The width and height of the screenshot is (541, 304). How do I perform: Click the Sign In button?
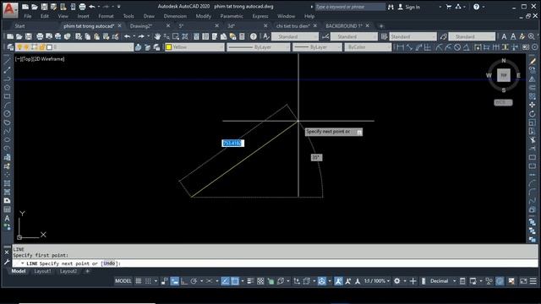pos(409,7)
